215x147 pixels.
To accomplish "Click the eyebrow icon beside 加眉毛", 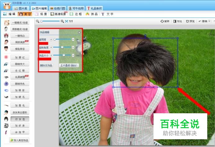I will tap(6, 105).
